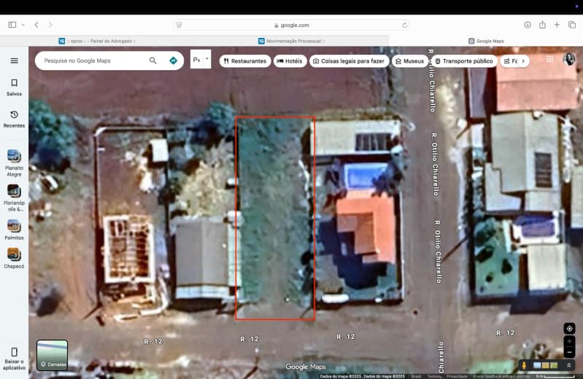Screen dimensions: 583x379
Task: Open the Google apps grid icon
Action: (x=549, y=60)
